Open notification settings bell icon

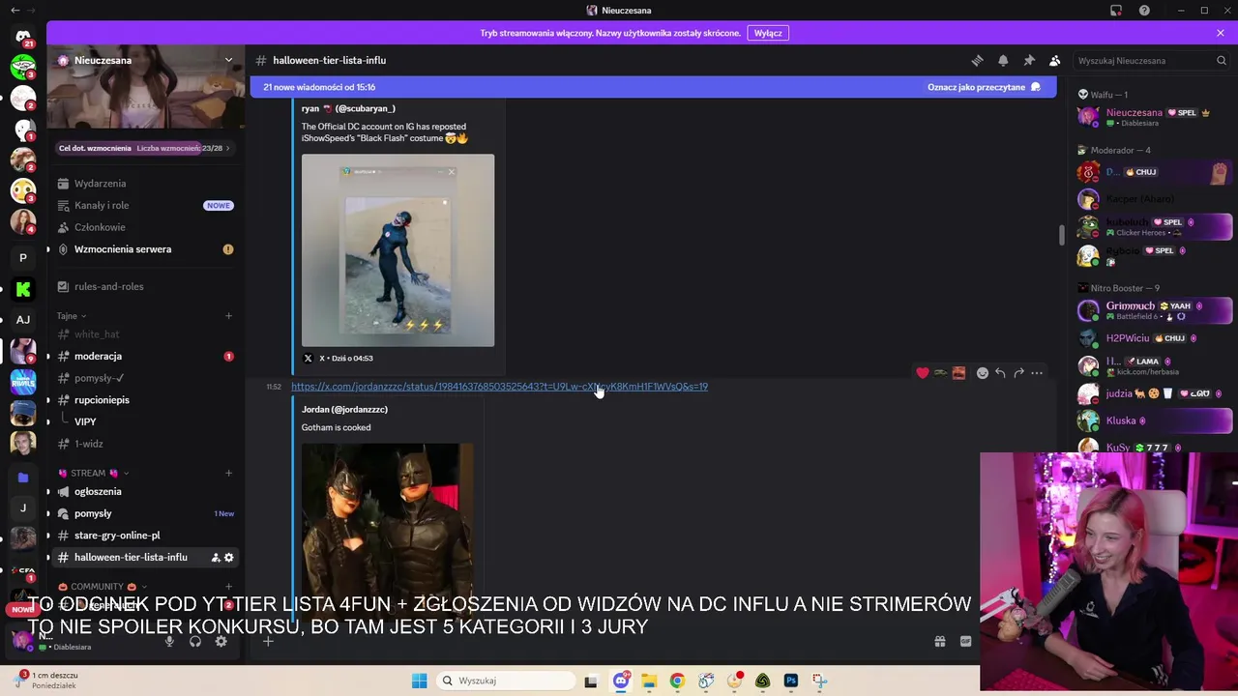click(x=1003, y=60)
